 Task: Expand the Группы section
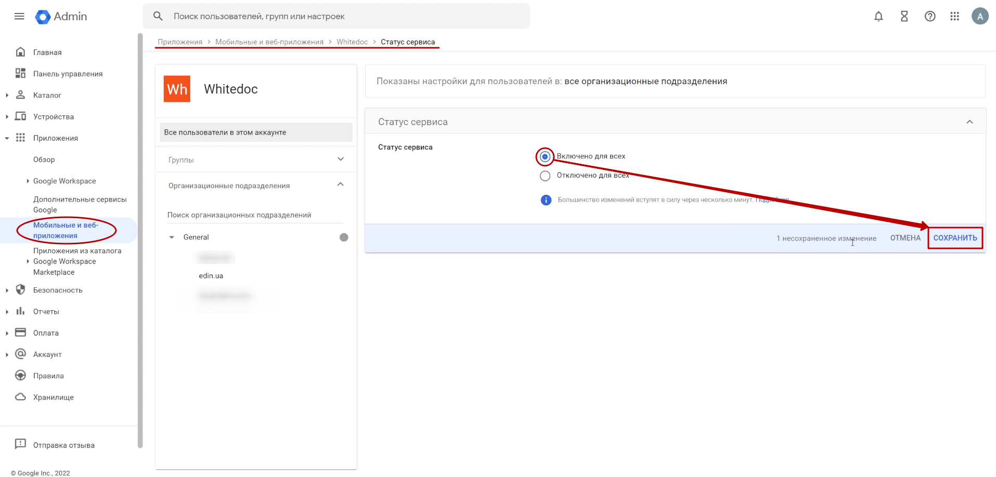coord(341,160)
